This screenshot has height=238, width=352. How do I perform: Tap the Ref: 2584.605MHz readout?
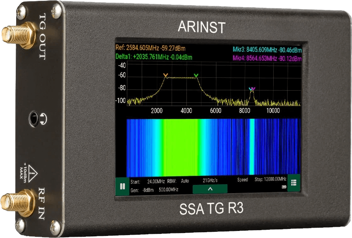(151, 48)
